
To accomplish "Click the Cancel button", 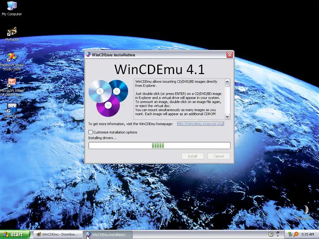I will coord(218,156).
